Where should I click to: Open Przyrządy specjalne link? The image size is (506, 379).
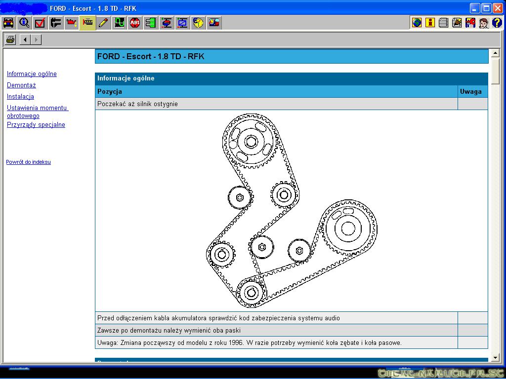(x=36, y=125)
